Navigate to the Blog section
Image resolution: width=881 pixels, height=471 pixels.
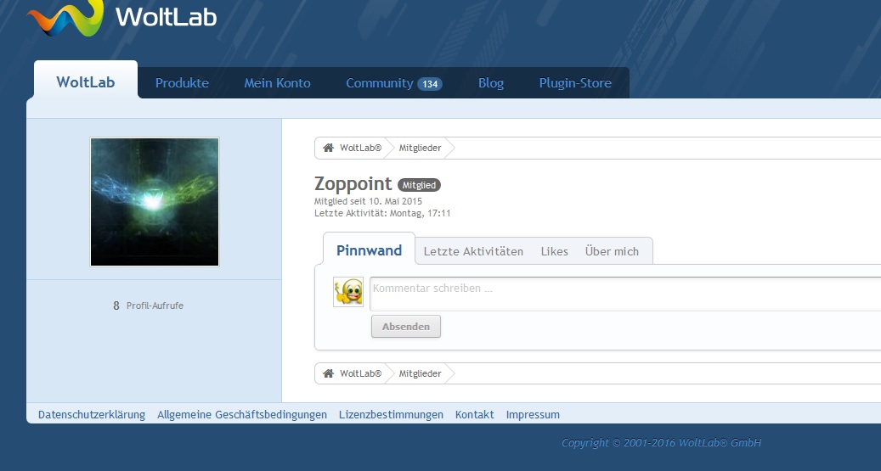click(x=490, y=83)
